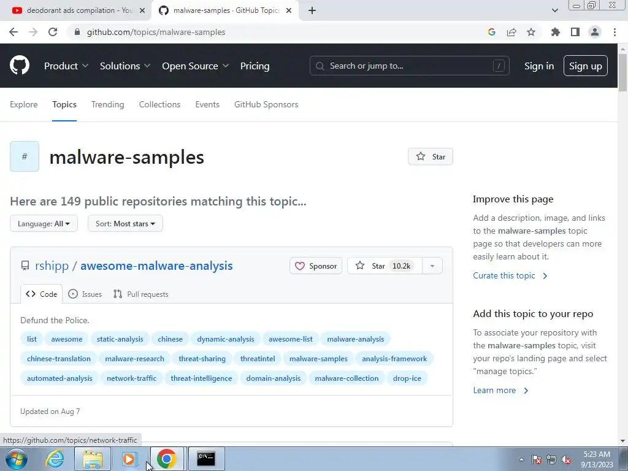
Task: Expand the Product menu
Action: 66,66
